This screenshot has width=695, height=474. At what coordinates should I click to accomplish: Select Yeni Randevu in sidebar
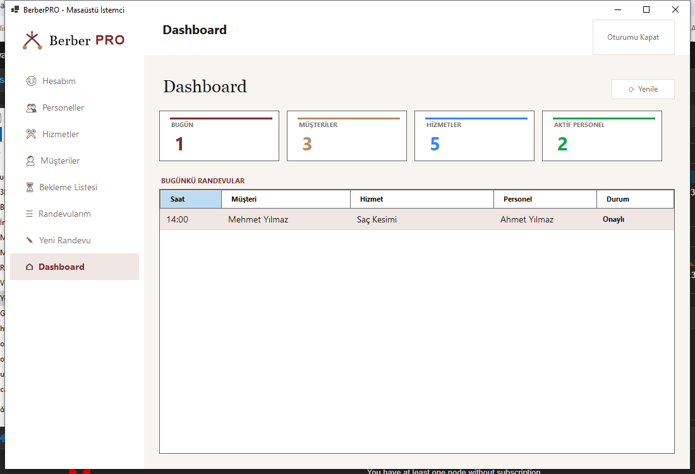[x=75, y=240]
